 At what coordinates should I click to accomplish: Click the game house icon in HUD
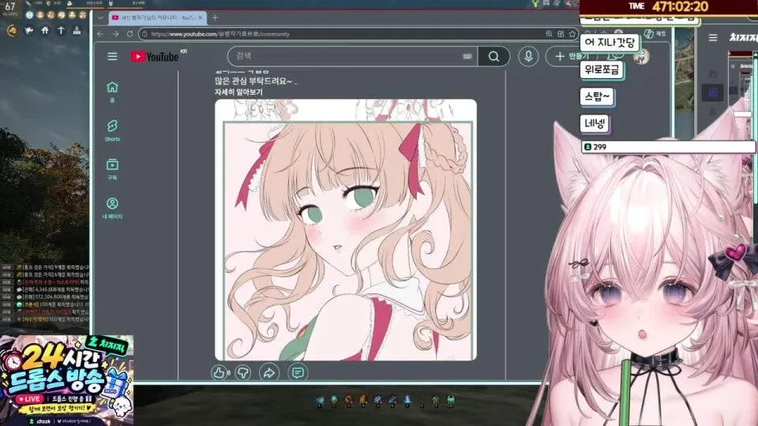point(45,31)
